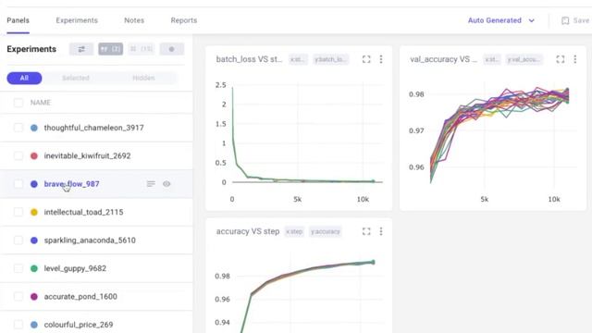Check the box for brave_flow_987
This screenshot has width=592, height=333.
[18, 184]
